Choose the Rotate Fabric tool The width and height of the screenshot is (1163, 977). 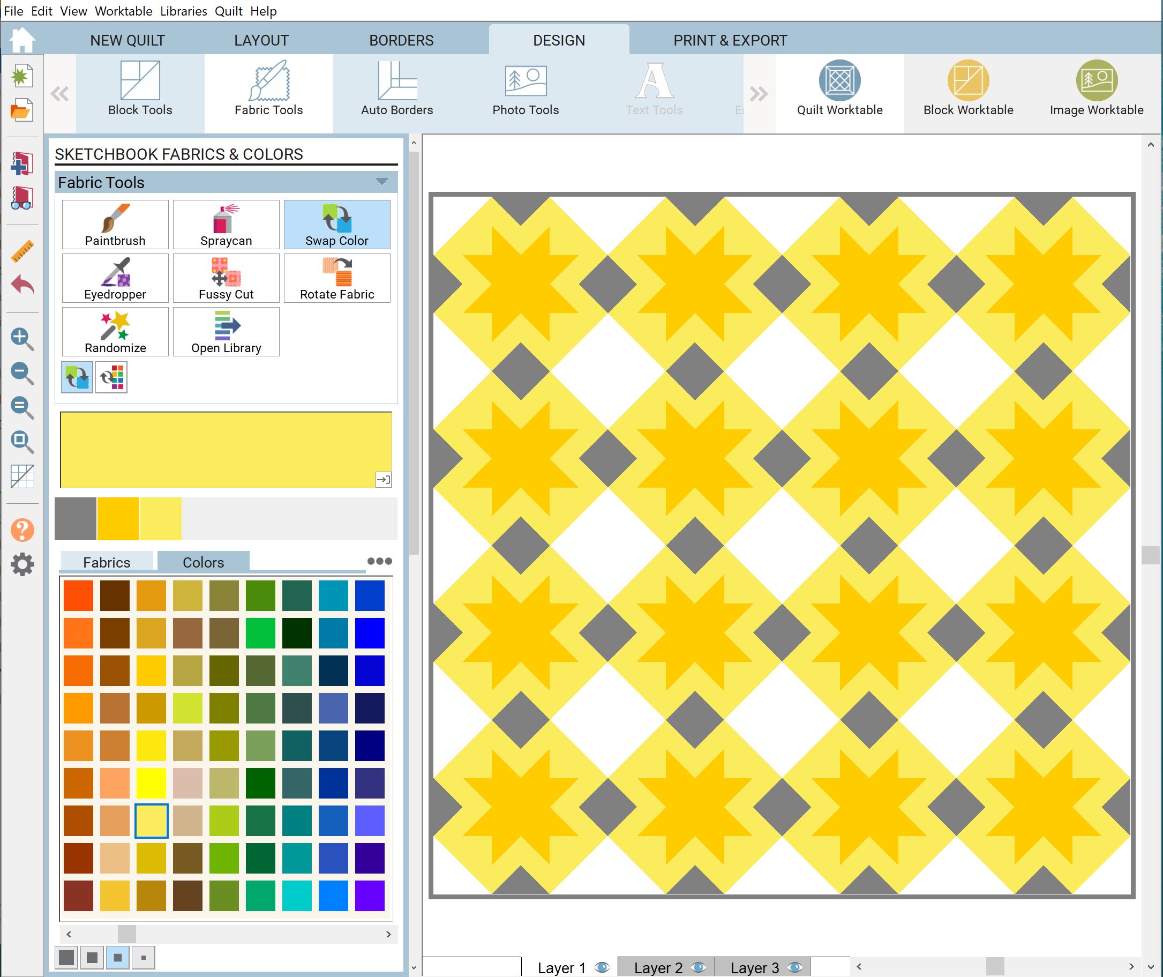point(337,278)
